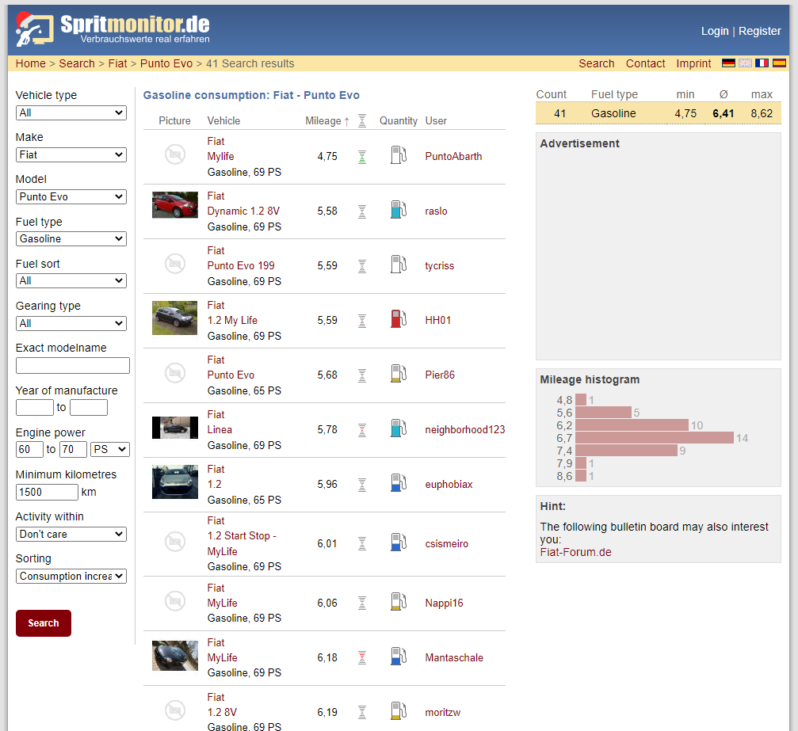Open the Punto Evo 199 vehicle link
798x731 pixels.
(241, 265)
